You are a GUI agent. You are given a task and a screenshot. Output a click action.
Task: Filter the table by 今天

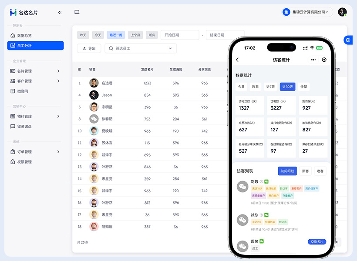click(98, 35)
